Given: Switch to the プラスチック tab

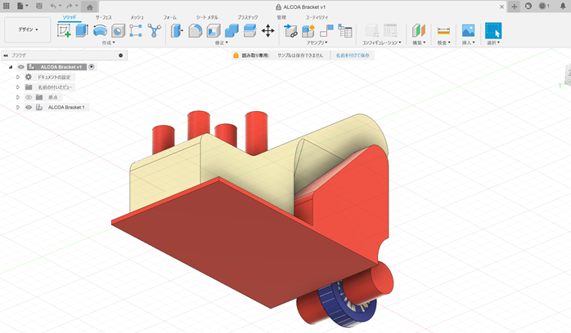Looking at the screenshot, I should (x=248, y=17).
